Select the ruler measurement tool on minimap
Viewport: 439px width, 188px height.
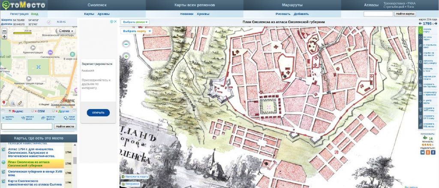20,103
